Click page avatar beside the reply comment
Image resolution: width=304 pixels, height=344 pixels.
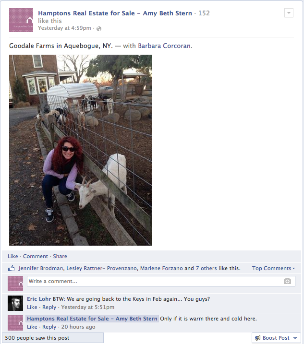[x=15, y=323]
